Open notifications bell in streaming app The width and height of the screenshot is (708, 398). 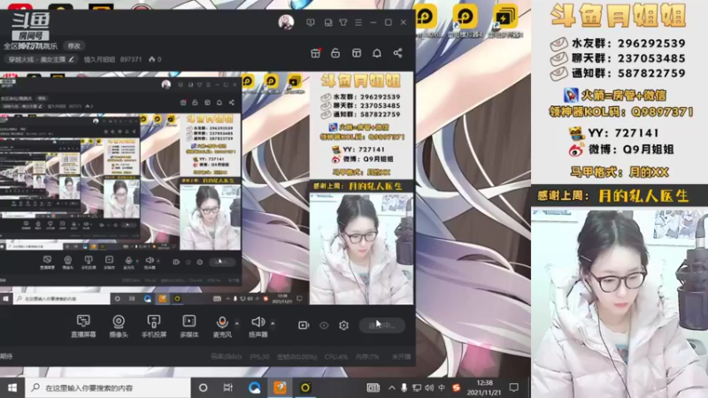377,53
